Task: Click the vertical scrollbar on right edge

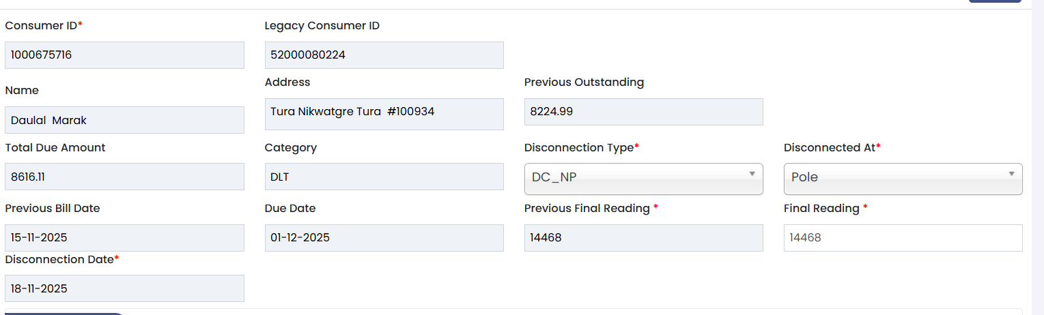Action: tap(1037, 157)
